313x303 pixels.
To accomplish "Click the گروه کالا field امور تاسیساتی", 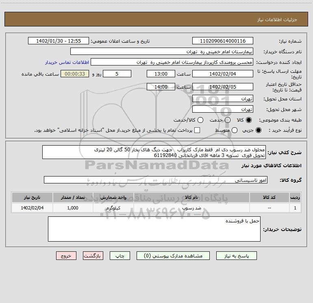I will pos(156,180).
